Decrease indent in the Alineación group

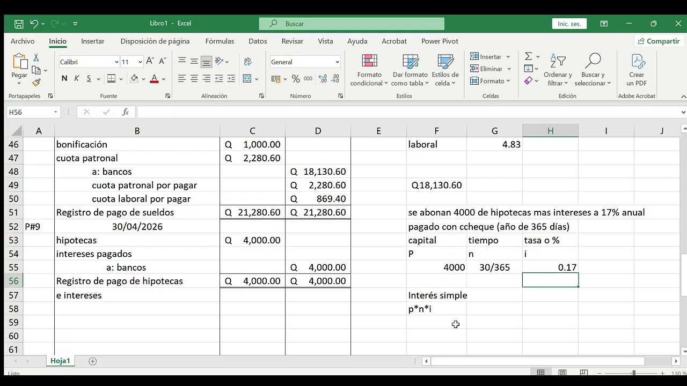tap(219, 79)
